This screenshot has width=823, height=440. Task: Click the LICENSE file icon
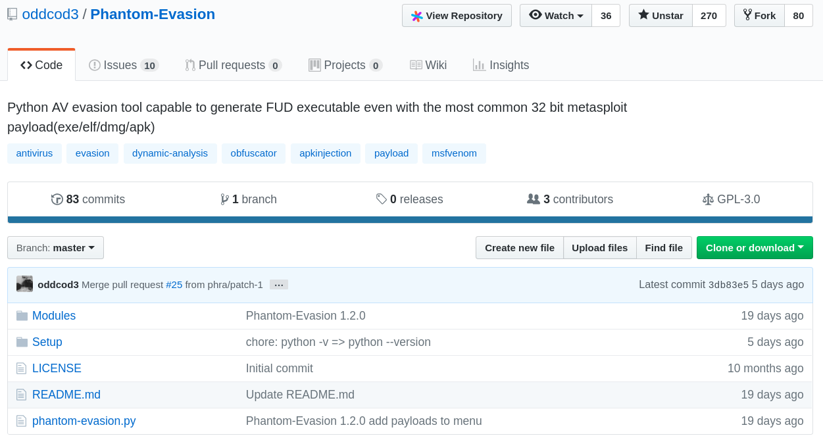[21, 368]
